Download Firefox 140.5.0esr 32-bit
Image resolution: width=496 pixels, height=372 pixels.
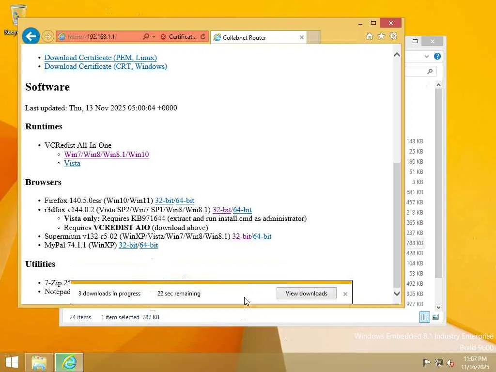pos(164,201)
